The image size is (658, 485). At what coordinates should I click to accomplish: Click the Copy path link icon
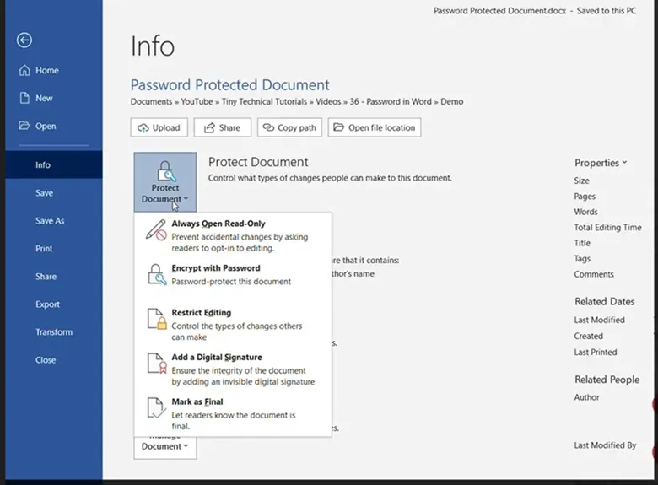tap(268, 127)
